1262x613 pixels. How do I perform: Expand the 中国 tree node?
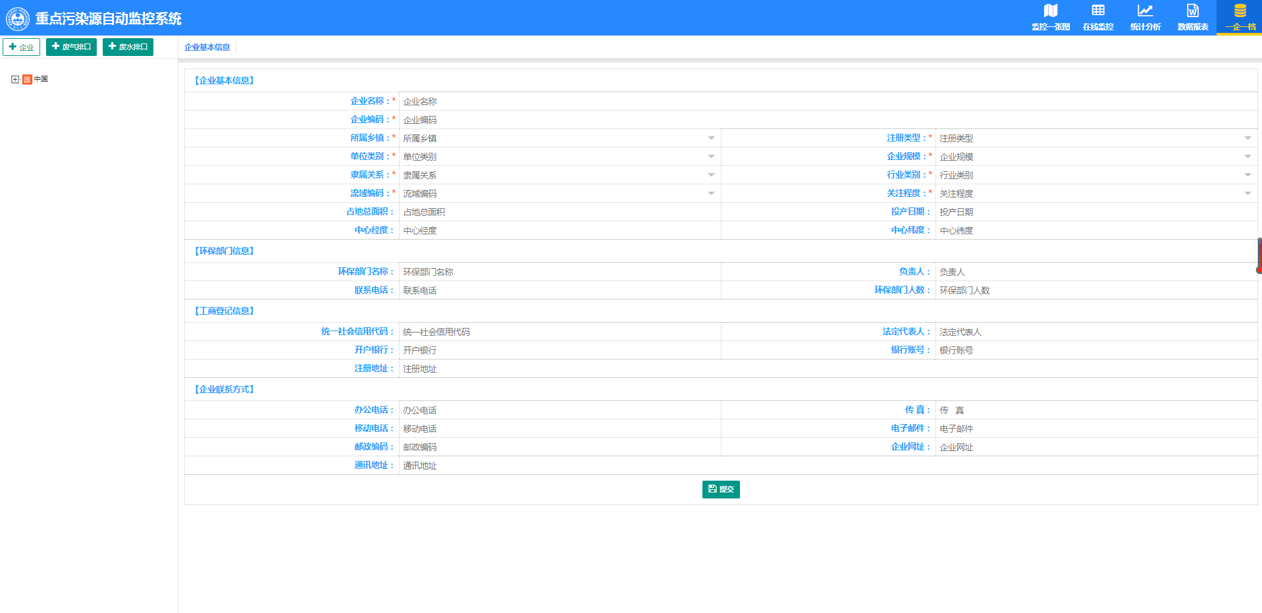(16, 79)
